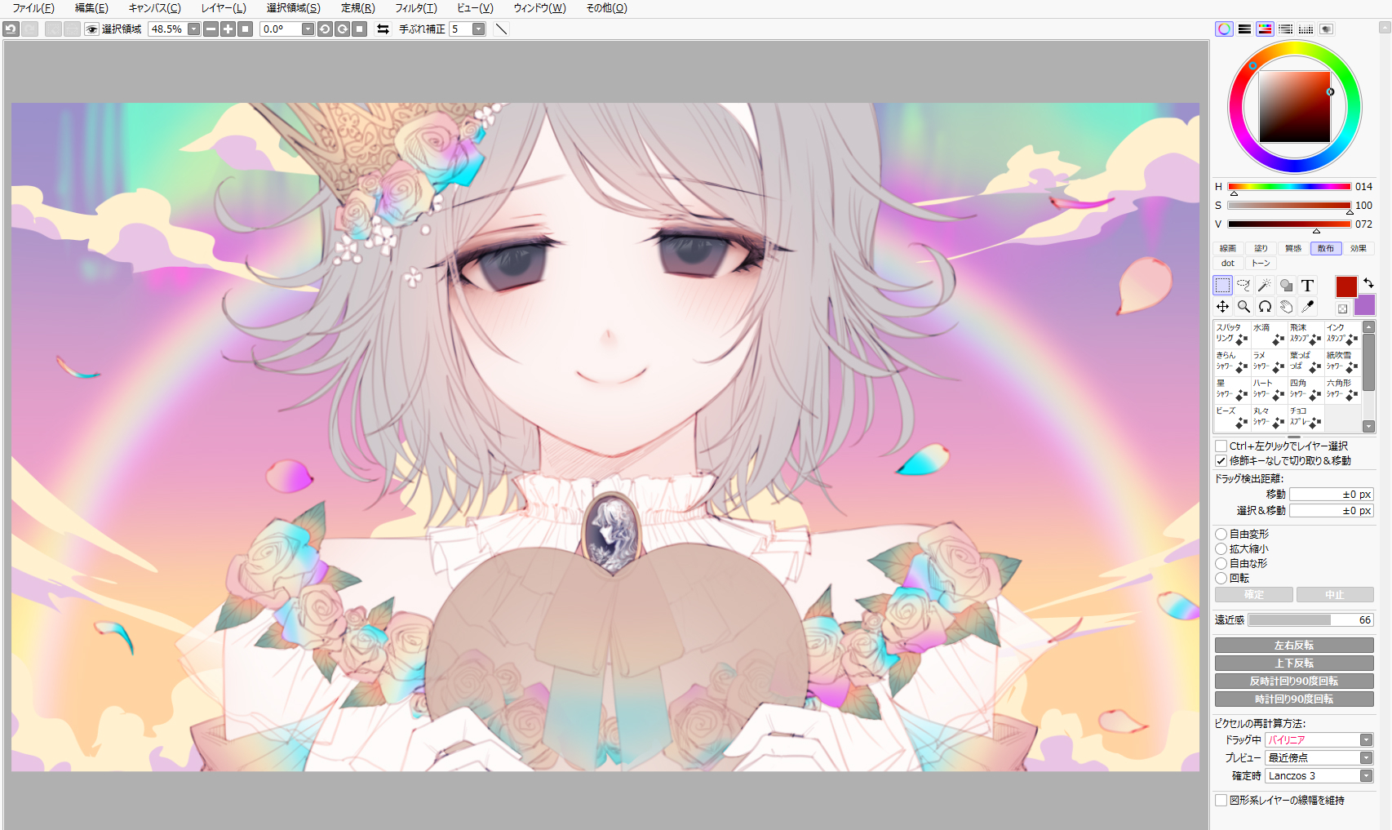Select the スパッタリング brush preset

click(1231, 334)
